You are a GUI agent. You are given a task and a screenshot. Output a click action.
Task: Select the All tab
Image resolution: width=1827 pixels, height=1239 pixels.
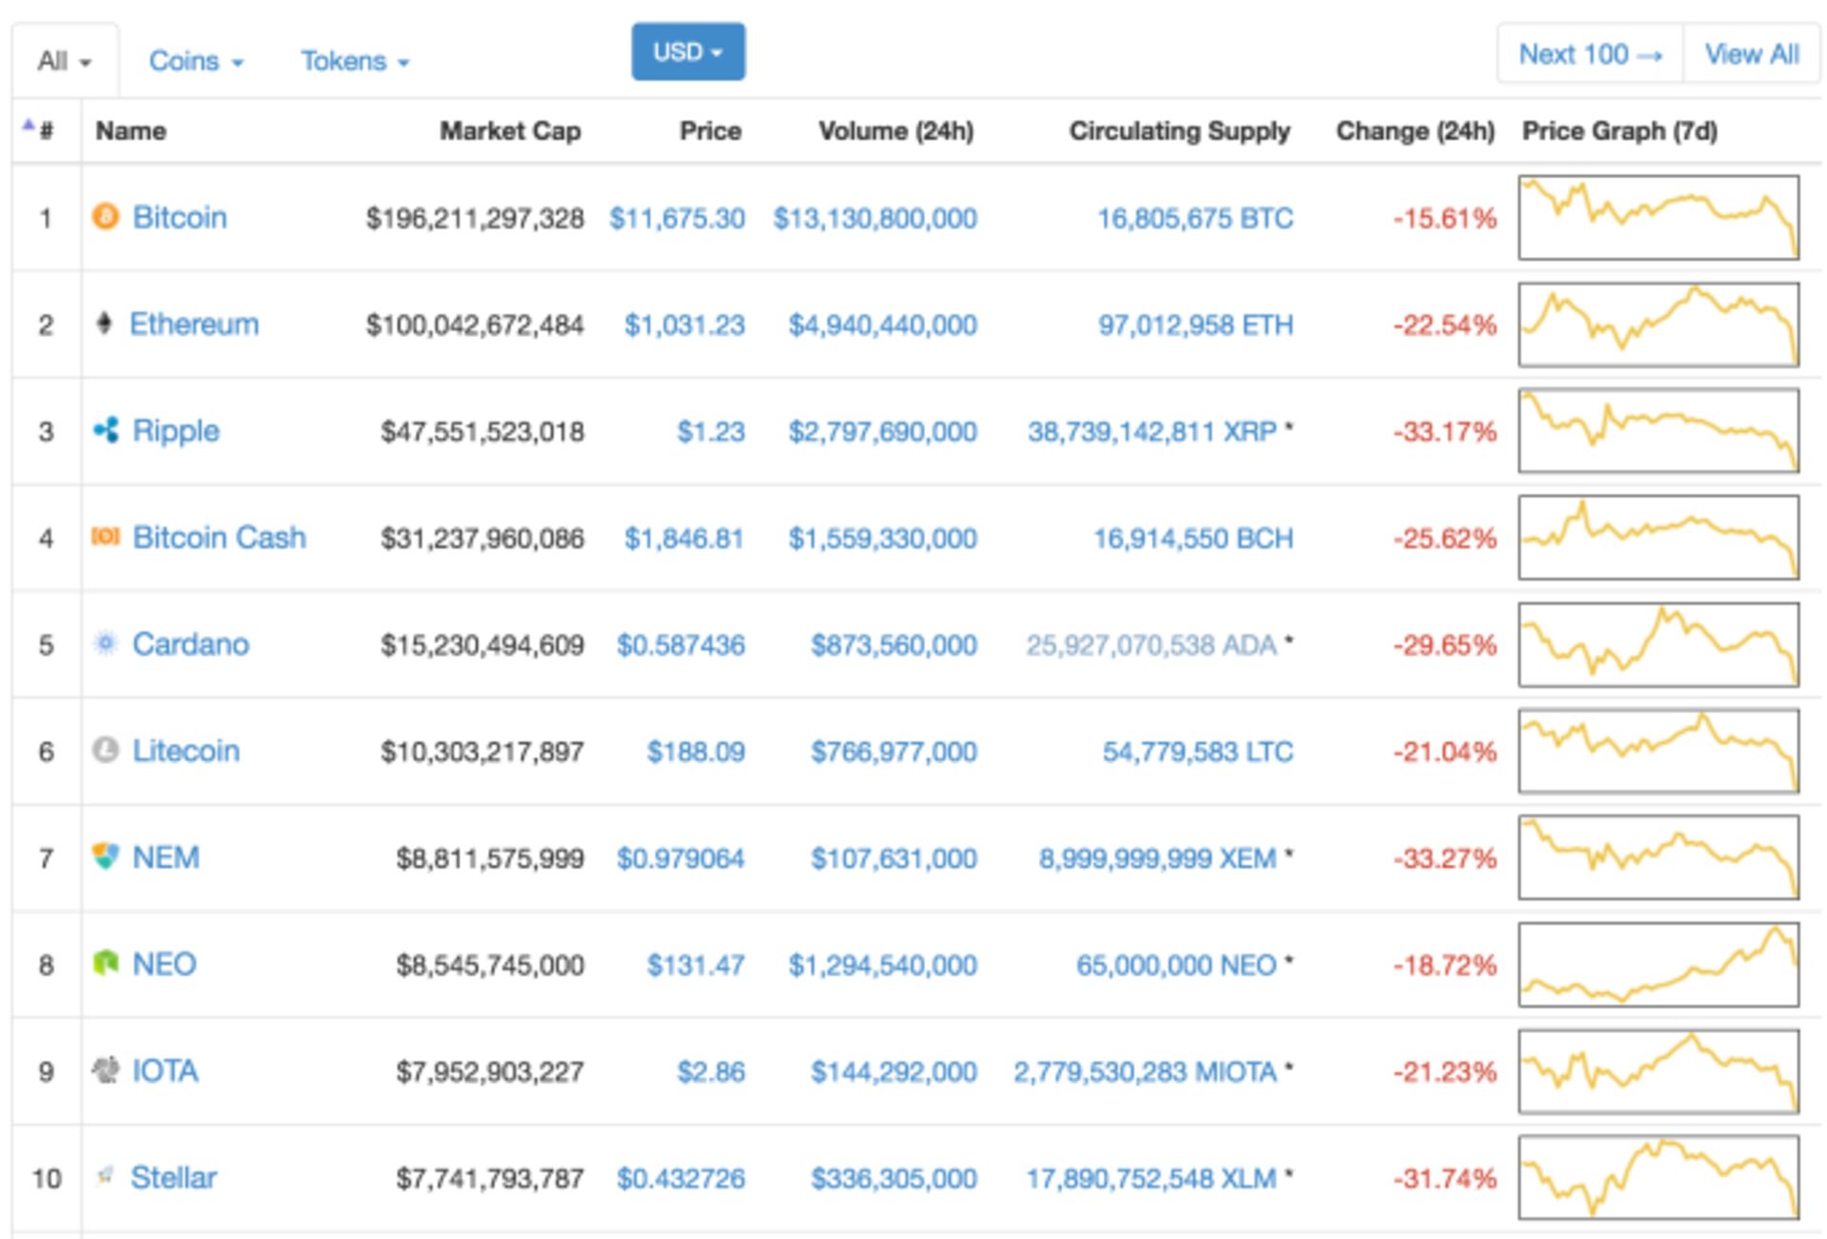pyautogui.click(x=64, y=62)
